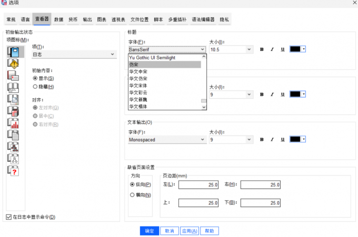Toggle italic in section behind the font list

(x=272, y=95)
